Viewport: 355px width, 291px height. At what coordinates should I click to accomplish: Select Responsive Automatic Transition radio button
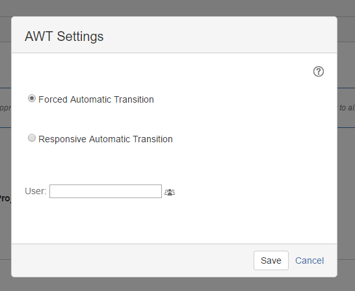(x=32, y=138)
